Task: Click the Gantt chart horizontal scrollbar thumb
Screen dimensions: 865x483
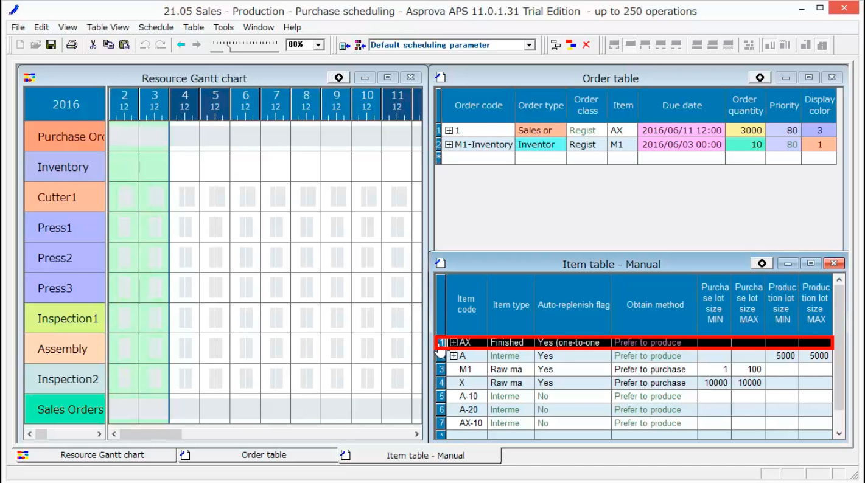Action: 150,434
